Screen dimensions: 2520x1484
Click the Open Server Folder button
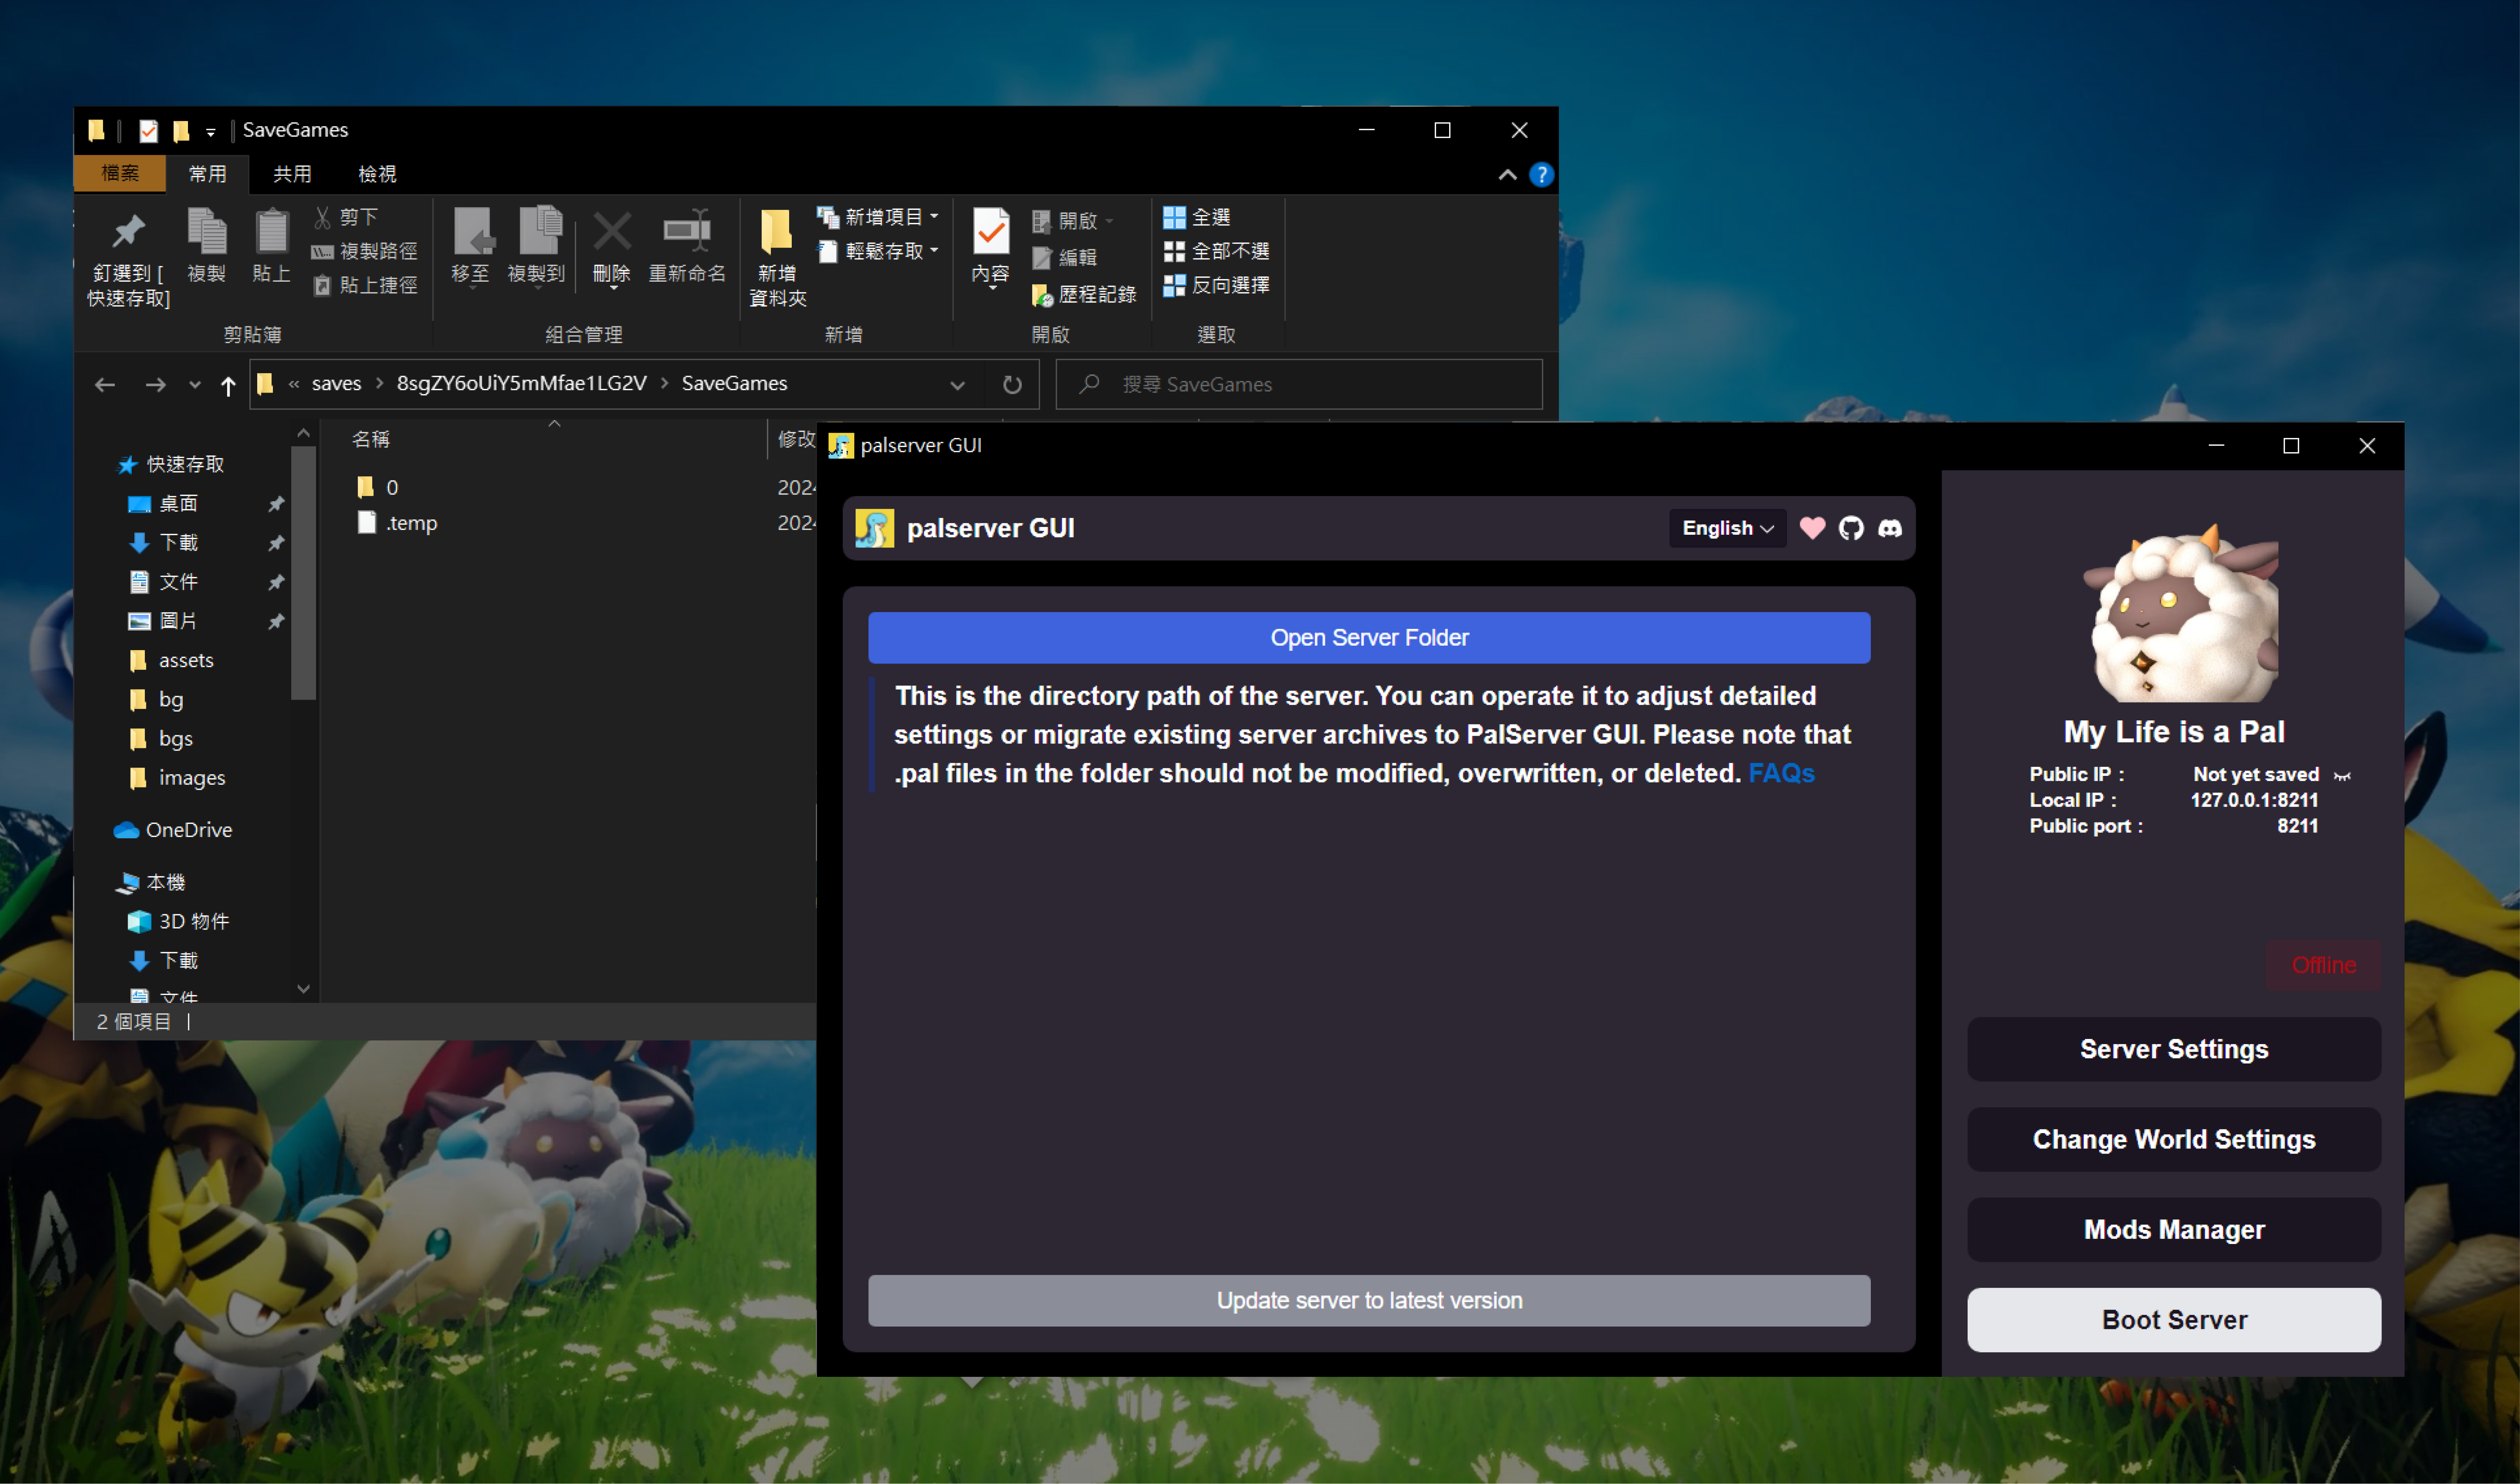click(1369, 638)
